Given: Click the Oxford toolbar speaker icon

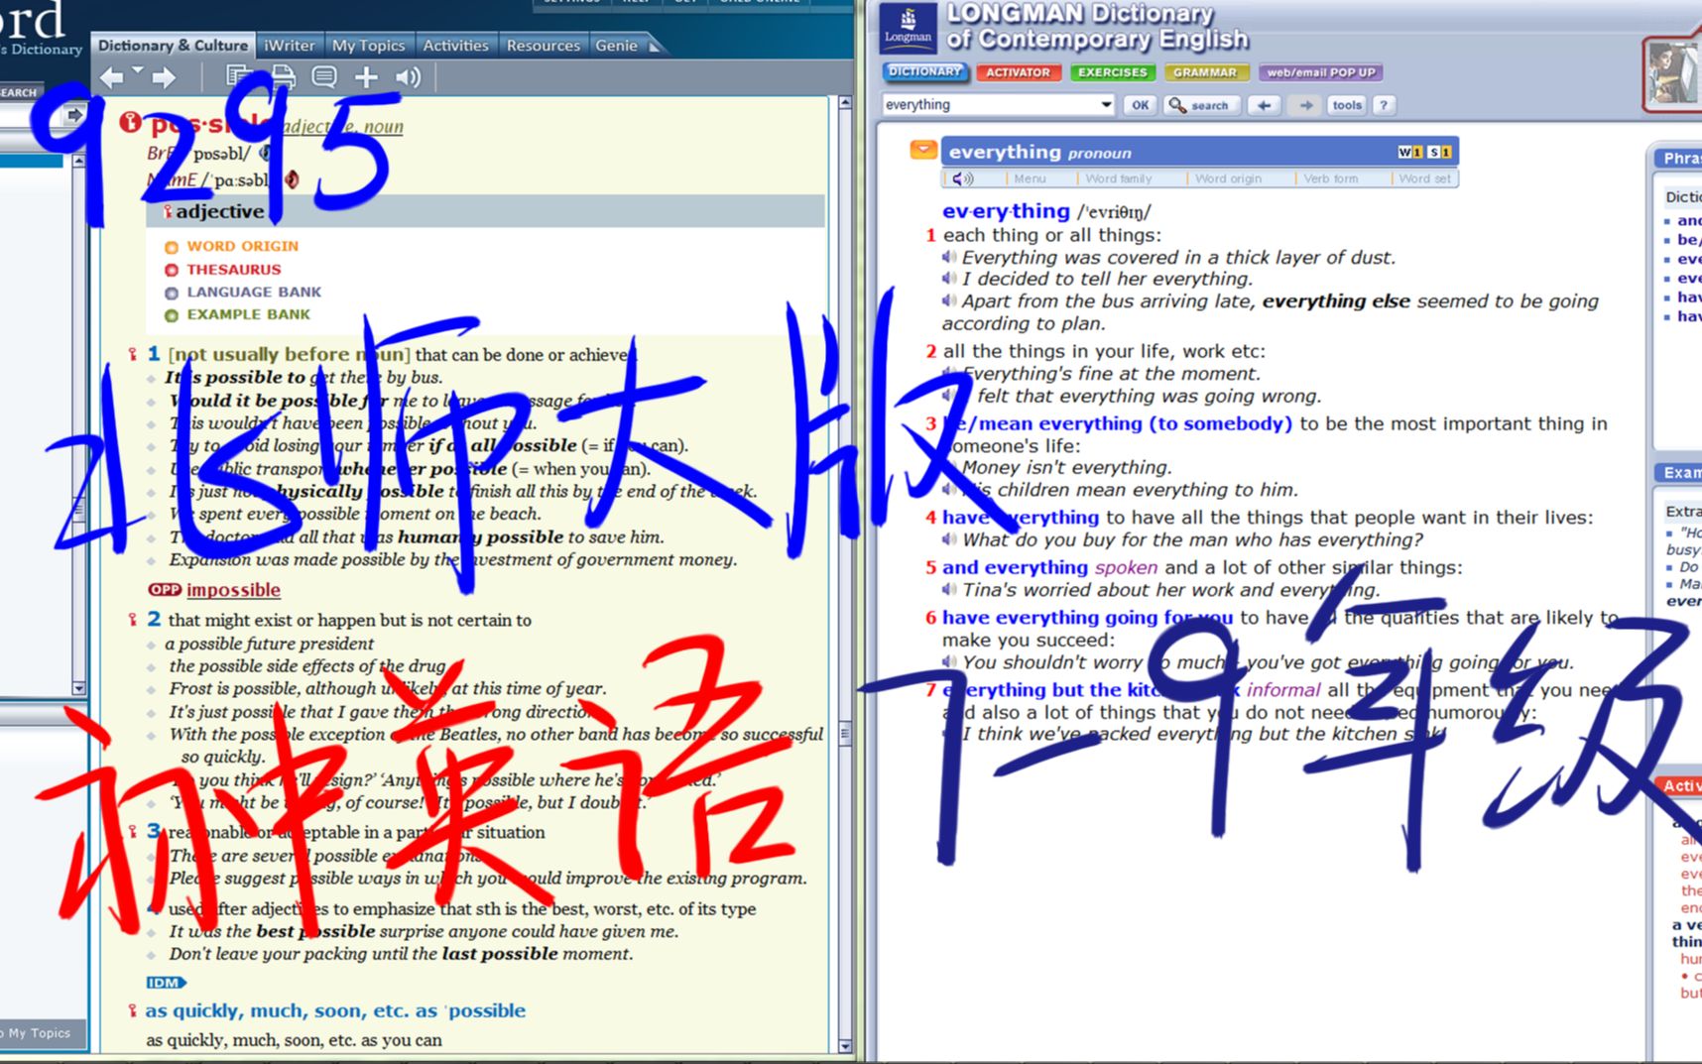Looking at the screenshot, I should tap(408, 77).
